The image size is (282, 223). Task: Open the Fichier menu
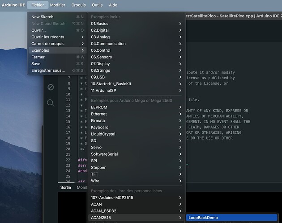click(38, 5)
